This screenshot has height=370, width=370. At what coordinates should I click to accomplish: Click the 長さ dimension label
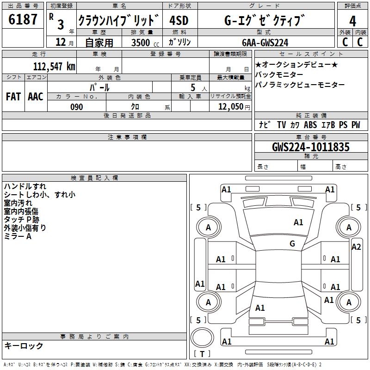(x=263, y=166)
